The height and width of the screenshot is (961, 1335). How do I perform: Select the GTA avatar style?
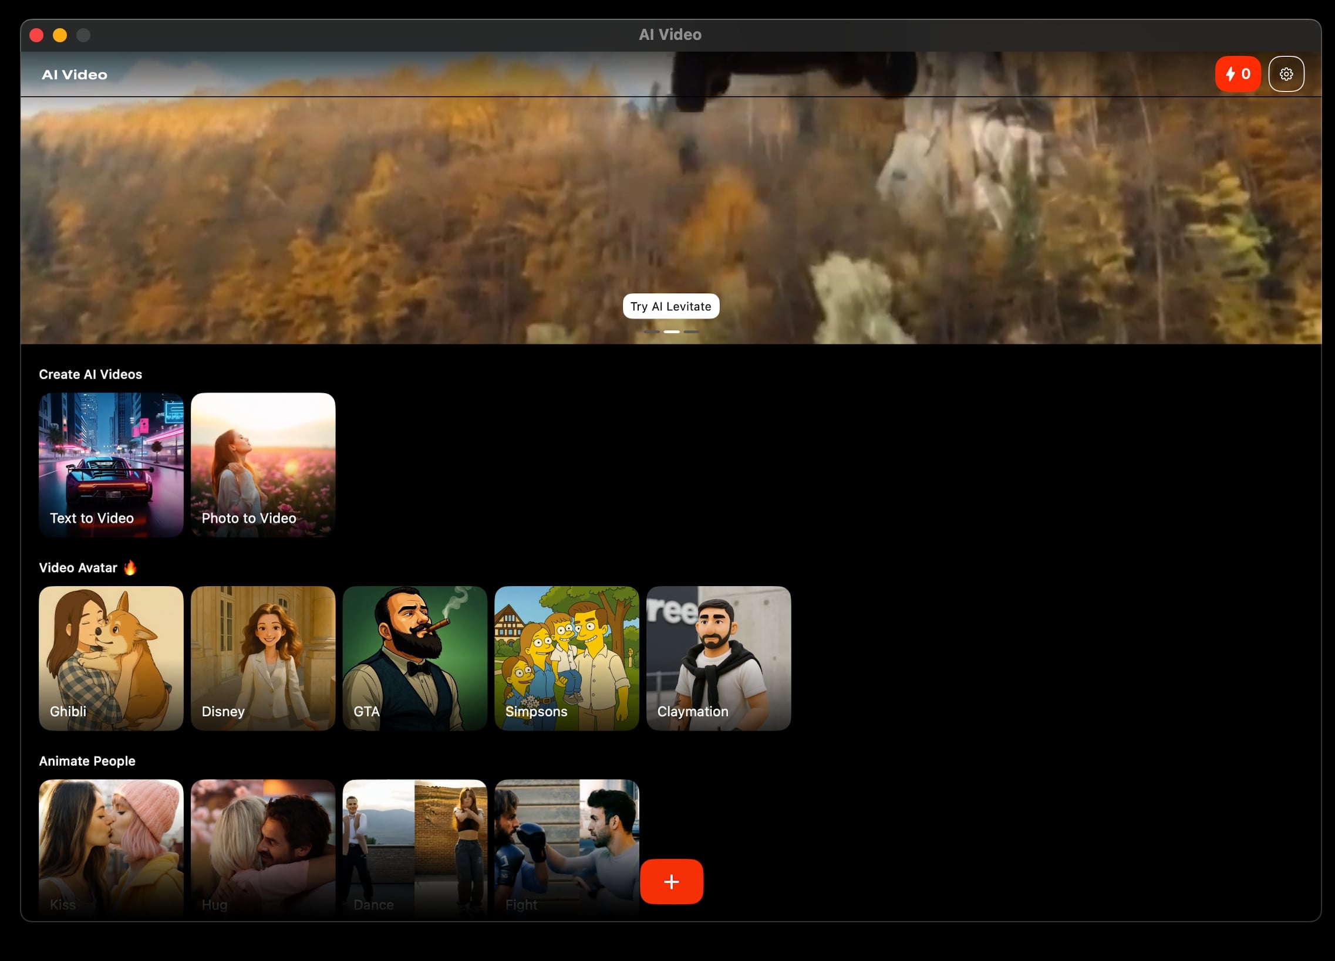click(x=415, y=658)
